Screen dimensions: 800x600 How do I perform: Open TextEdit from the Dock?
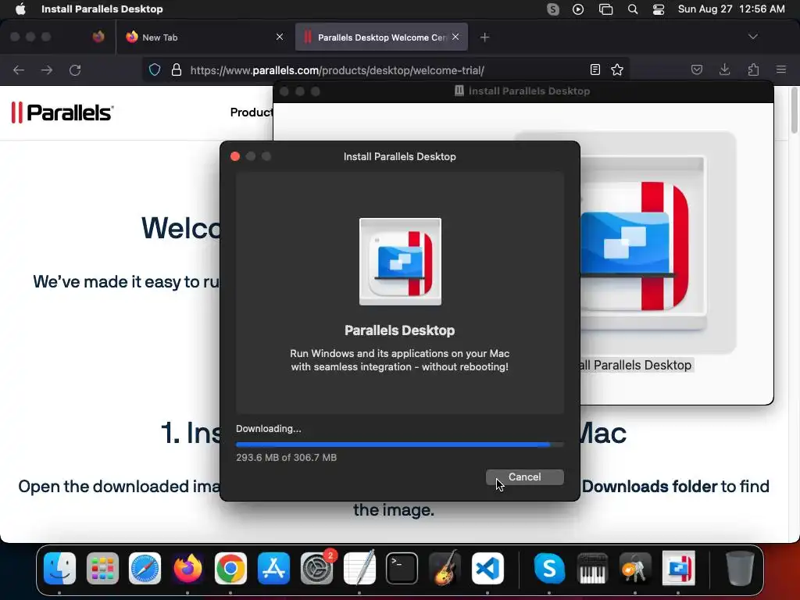click(x=359, y=568)
